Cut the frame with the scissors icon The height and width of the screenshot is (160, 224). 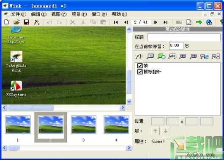pos(83,22)
